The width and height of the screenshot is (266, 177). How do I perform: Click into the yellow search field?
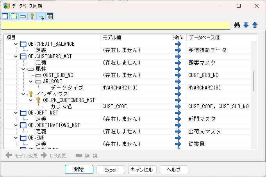point(115,25)
